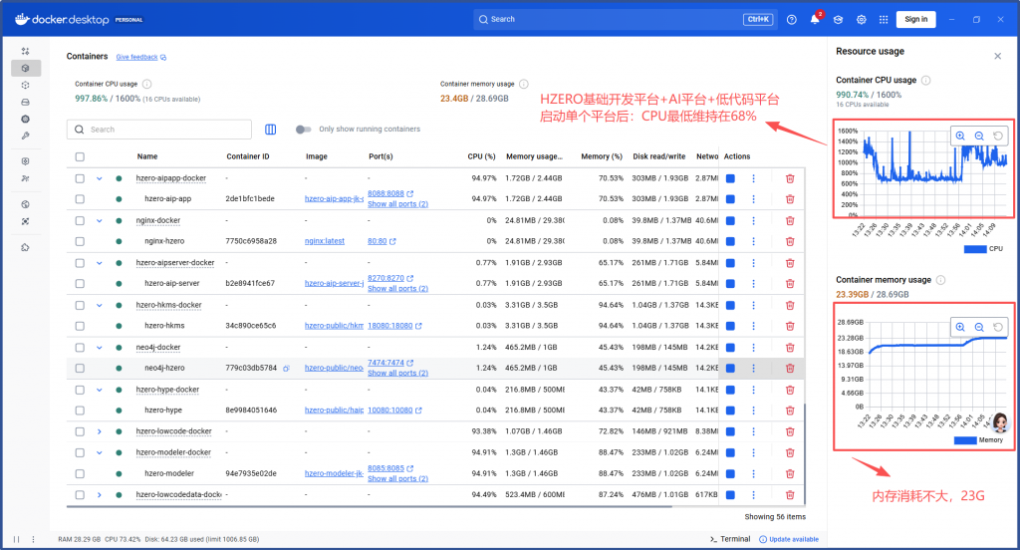Select the hzero-hkms container checkbox

80,326
